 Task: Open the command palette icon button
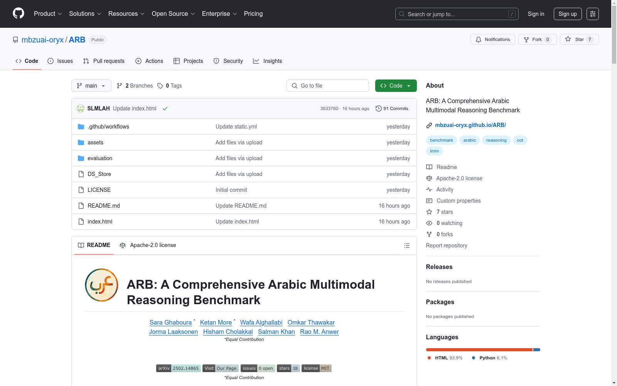pos(593,14)
